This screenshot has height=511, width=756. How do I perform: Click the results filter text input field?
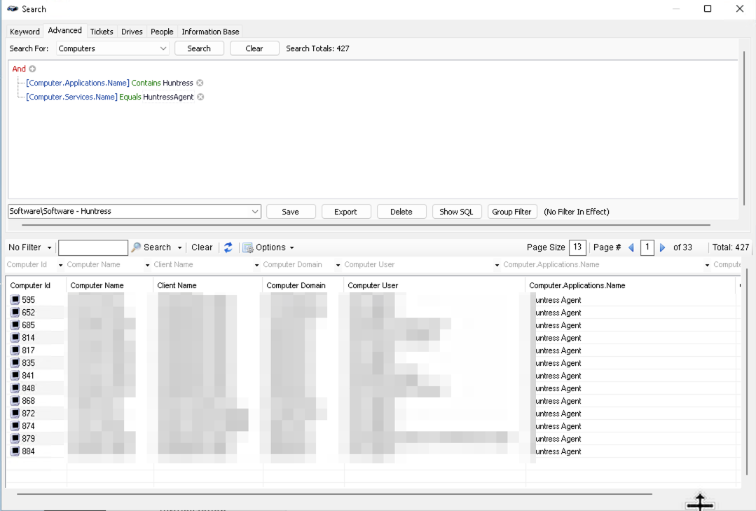pyautogui.click(x=92, y=247)
